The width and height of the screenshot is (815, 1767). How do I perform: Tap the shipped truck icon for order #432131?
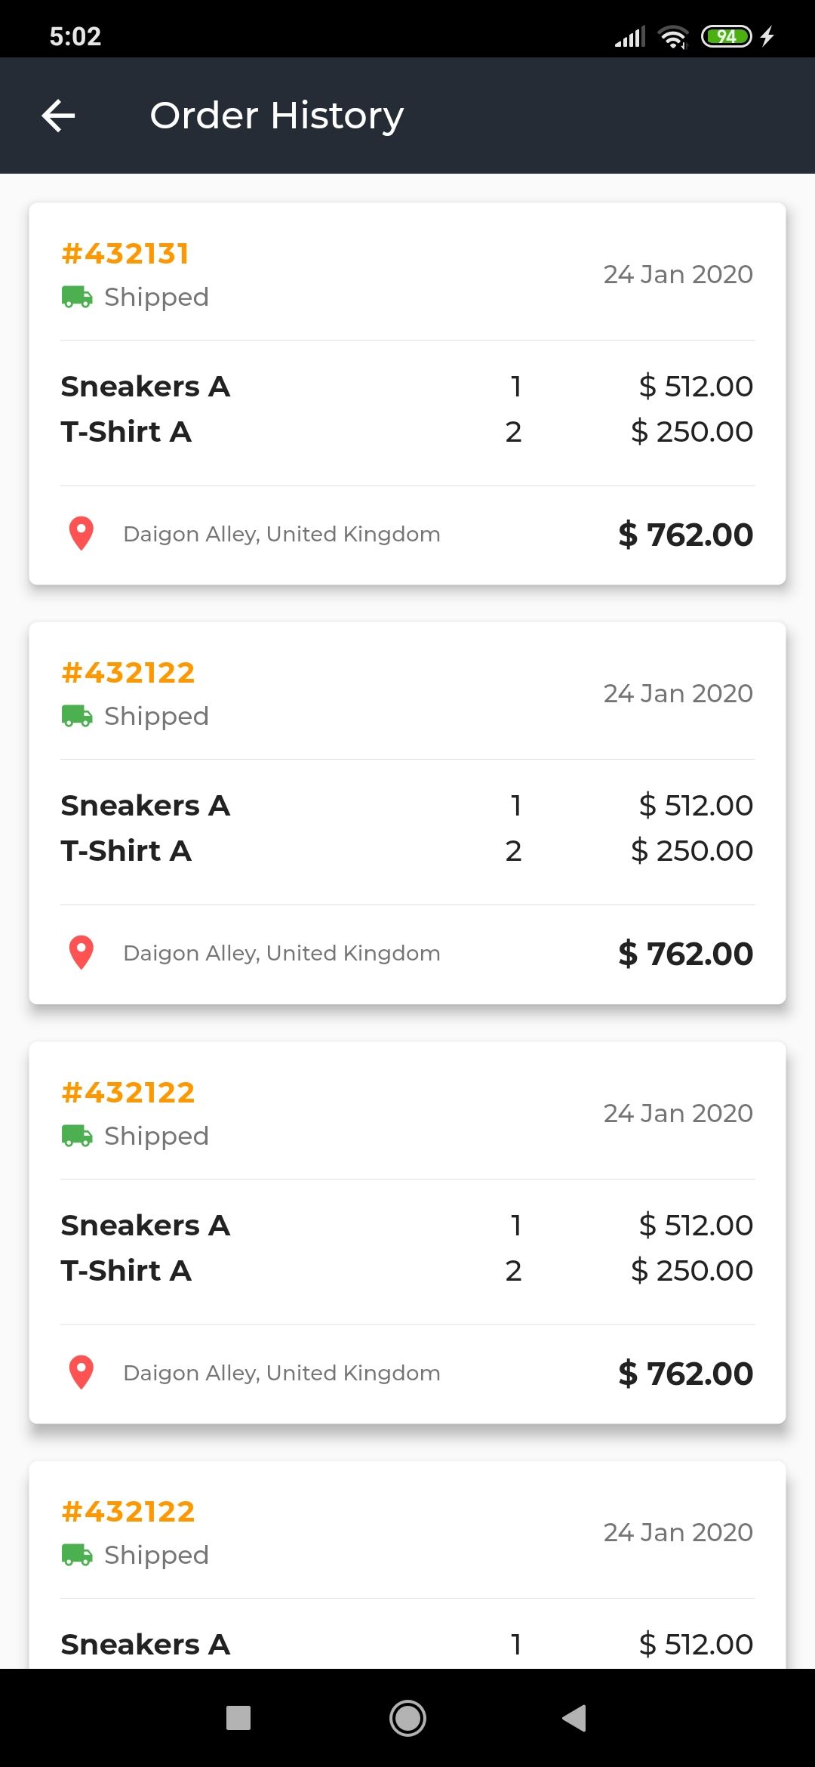click(77, 297)
